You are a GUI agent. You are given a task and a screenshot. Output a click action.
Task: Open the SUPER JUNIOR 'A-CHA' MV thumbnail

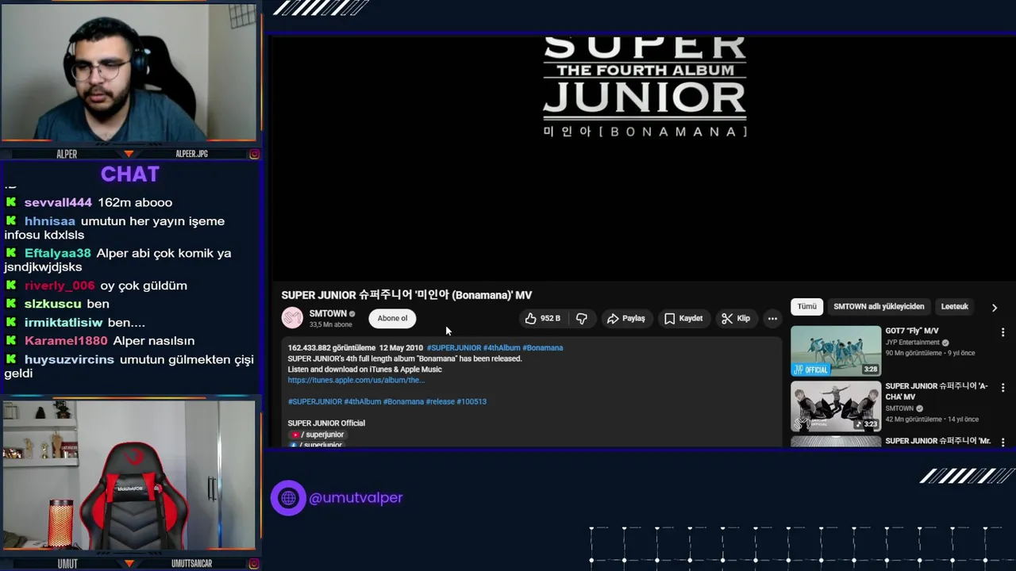point(836,406)
